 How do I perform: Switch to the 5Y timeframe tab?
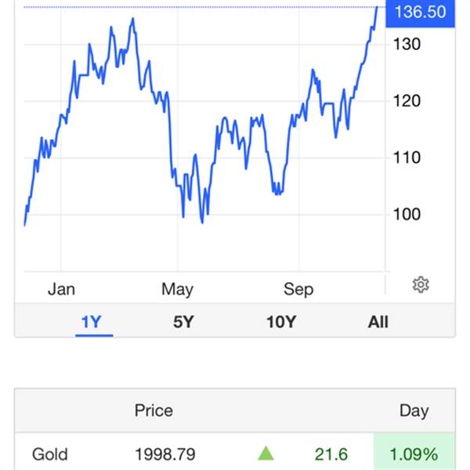[x=183, y=322]
